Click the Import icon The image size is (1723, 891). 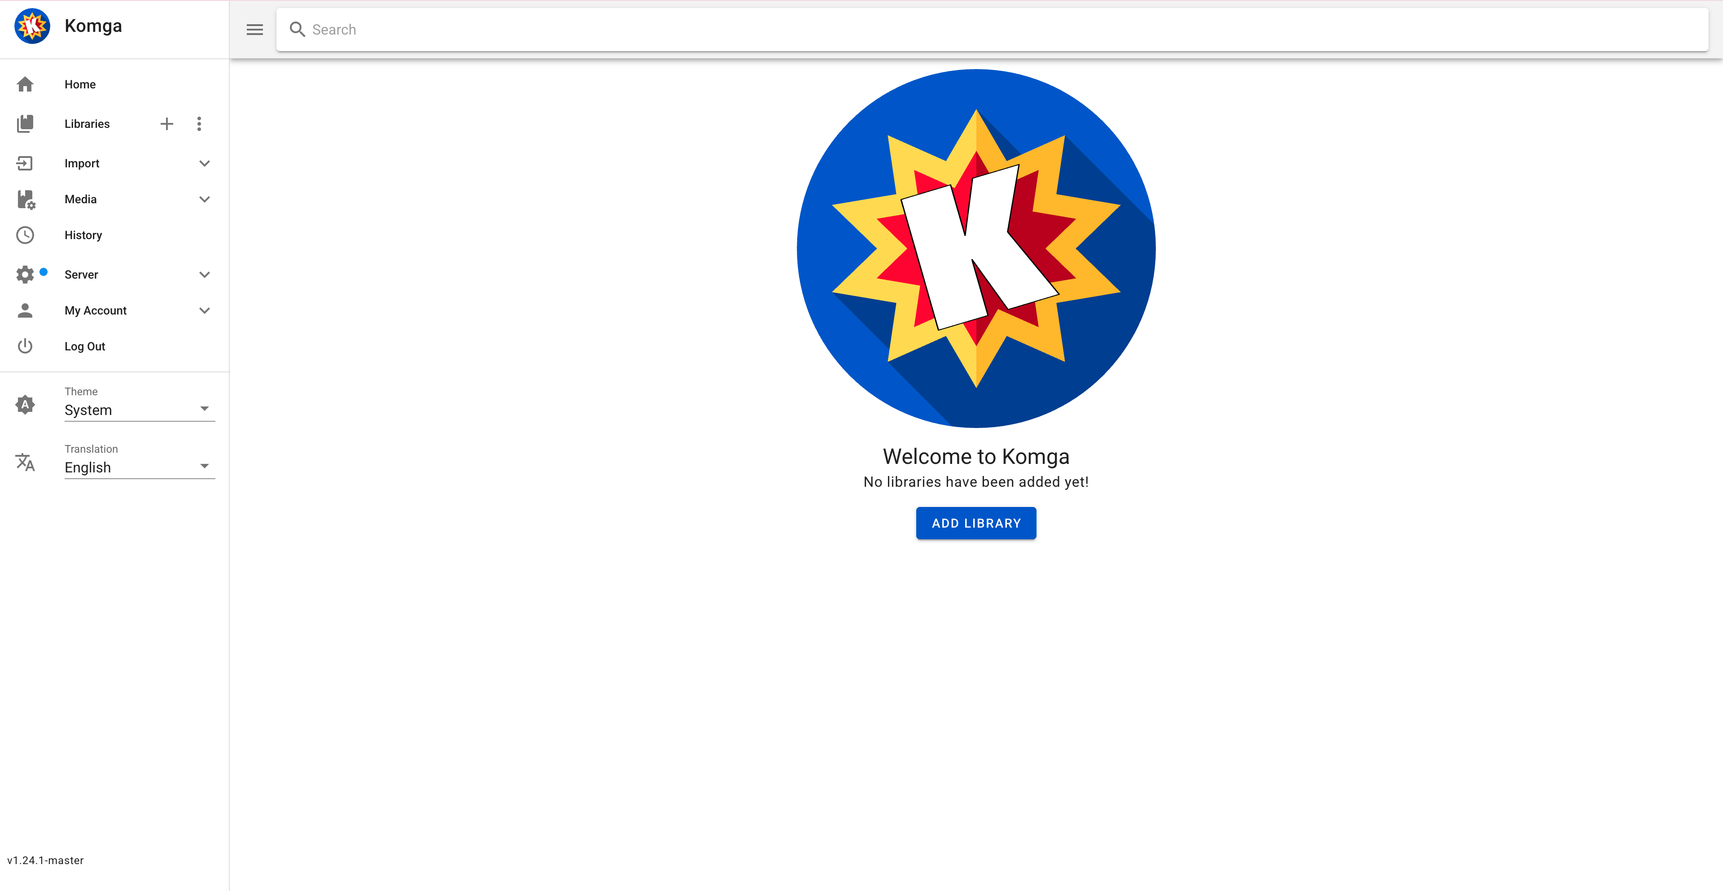(x=26, y=162)
